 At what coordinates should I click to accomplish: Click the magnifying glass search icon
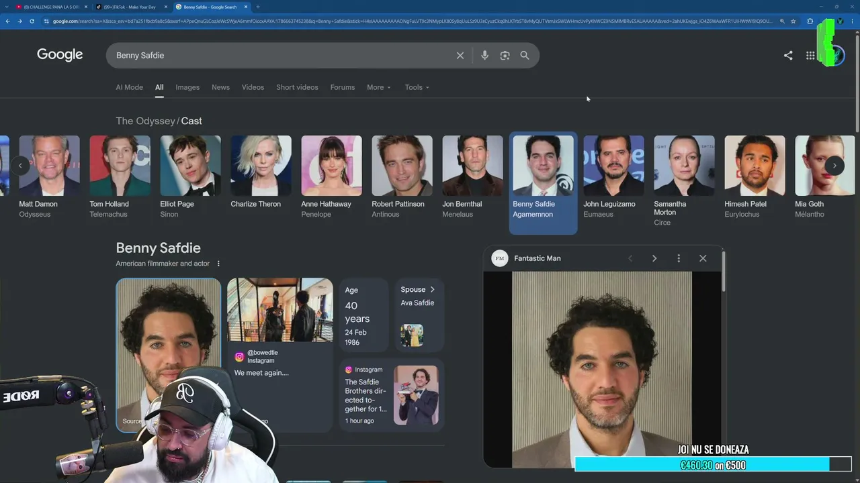coord(525,56)
